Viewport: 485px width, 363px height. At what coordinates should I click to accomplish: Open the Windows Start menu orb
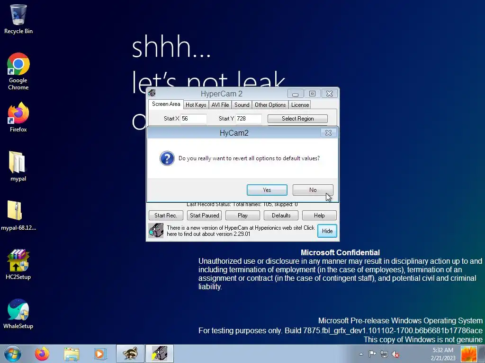[x=12, y=354]
